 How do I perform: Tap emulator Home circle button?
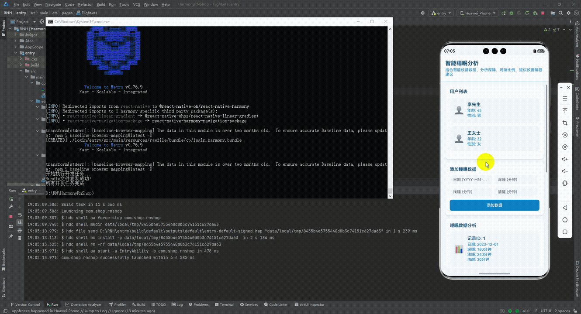(565, 220)
